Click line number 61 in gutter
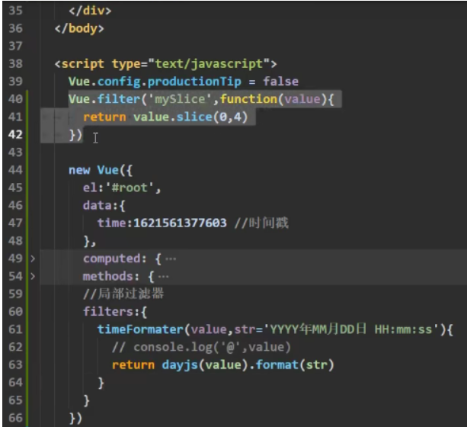The width and height of the screenshot is (467, 427). [x=14, y=329]
